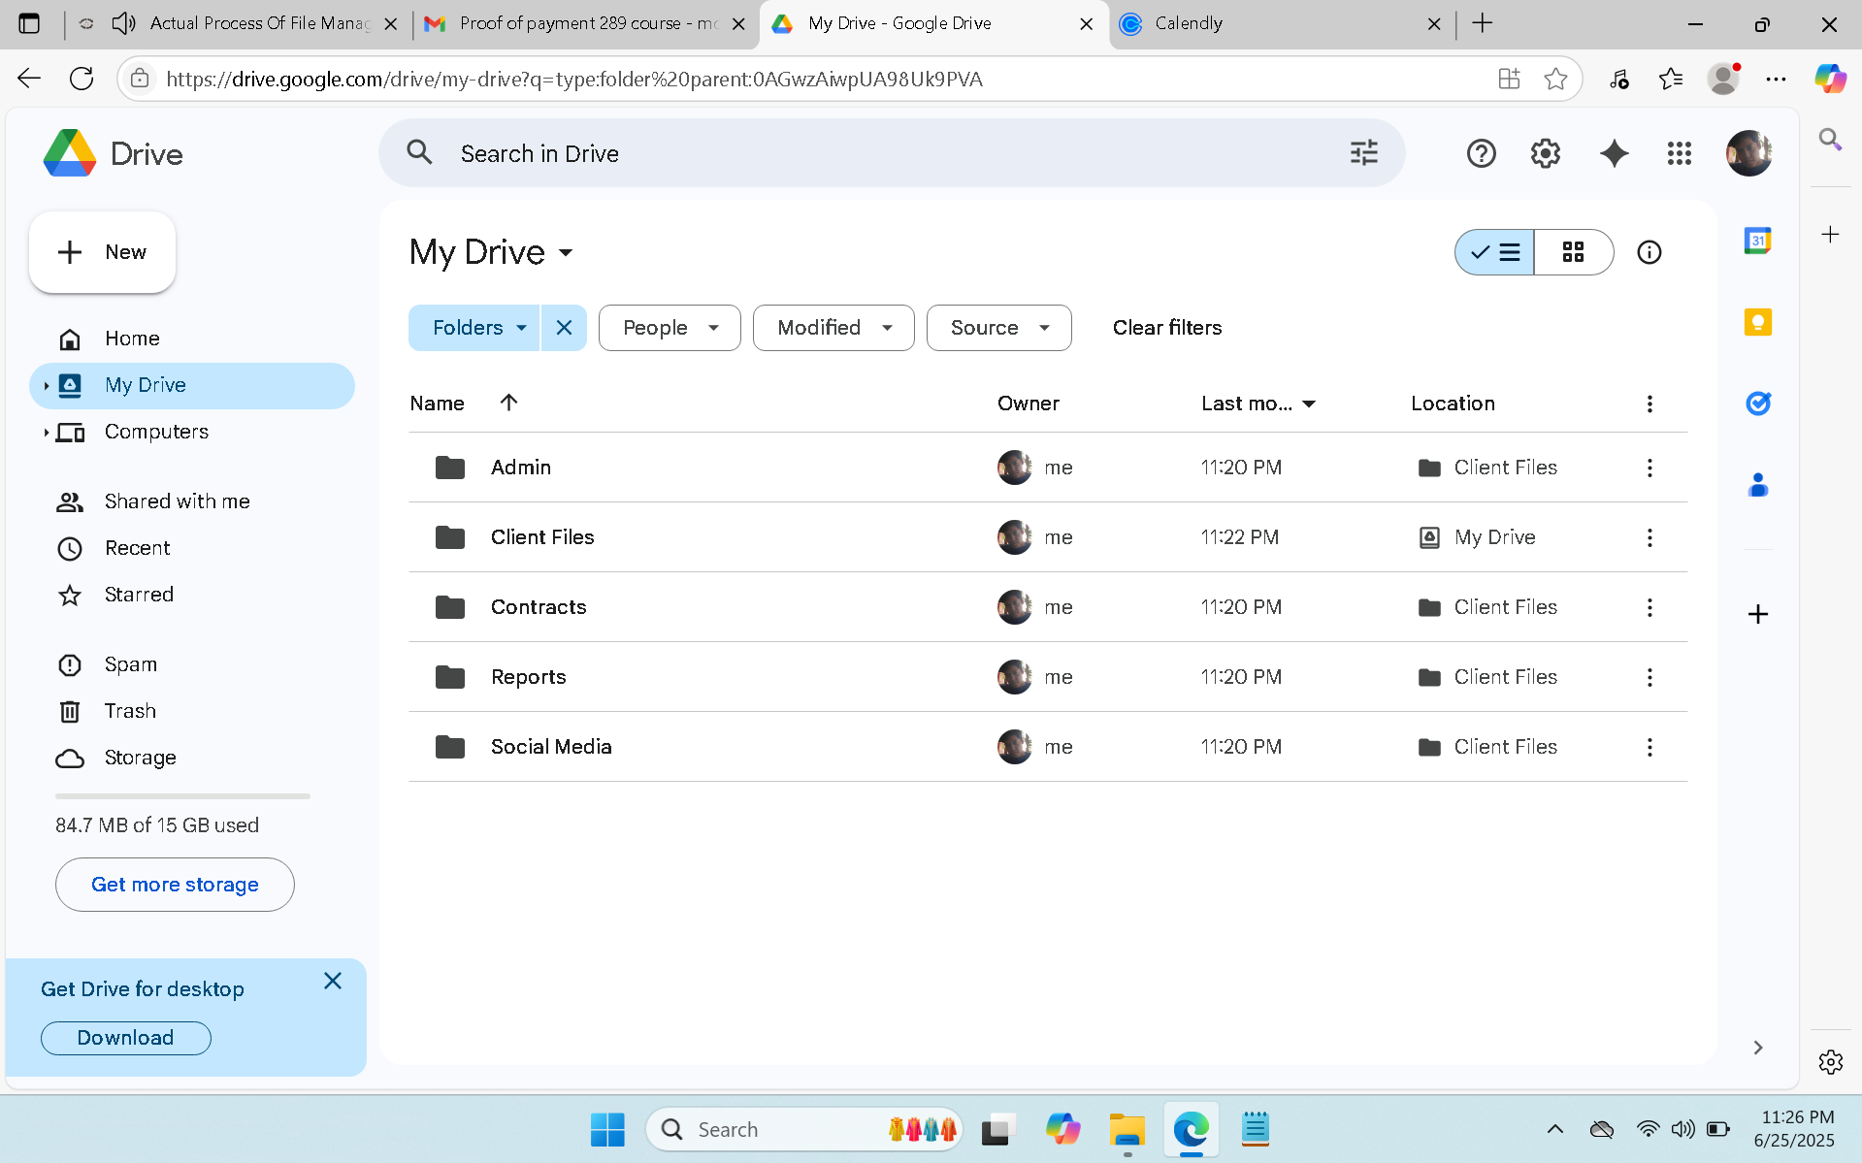Click the advanced search options icon

[1363, 153]
